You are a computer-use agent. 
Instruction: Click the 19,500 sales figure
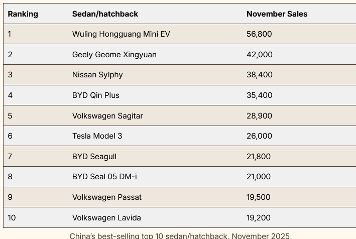click(258, 197)
